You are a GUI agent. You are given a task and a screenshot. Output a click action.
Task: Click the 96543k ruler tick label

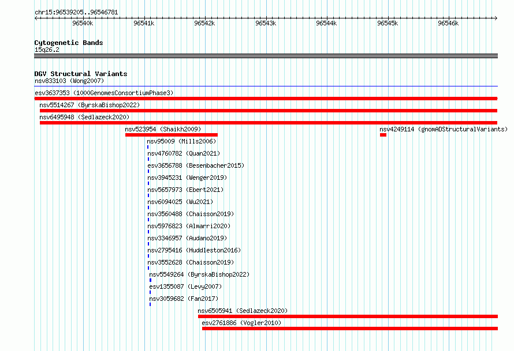coord(266,23)
